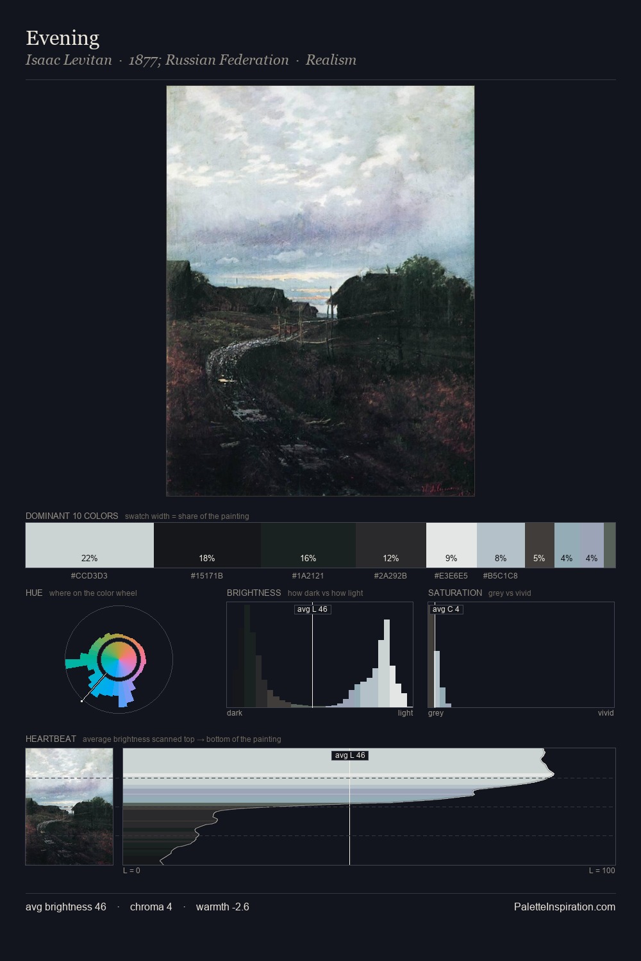Select the 16% swatch #1A2121

pos(308,545)
